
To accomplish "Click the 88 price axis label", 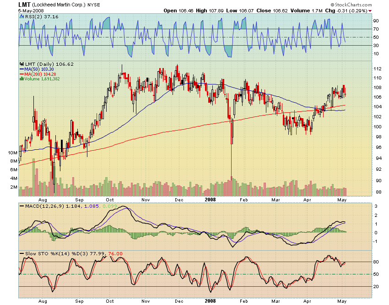I will coord(378,192).
